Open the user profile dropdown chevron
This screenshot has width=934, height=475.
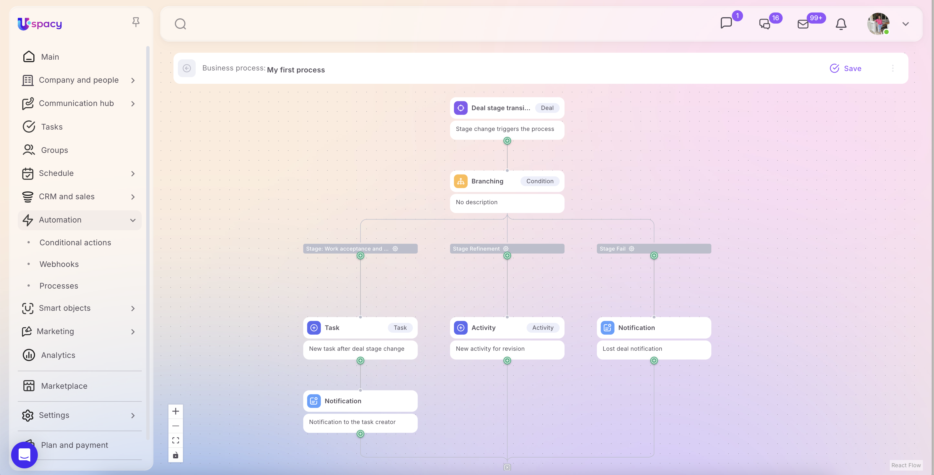[905, 24]
